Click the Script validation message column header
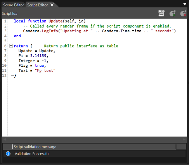The height and width of the screenshot is (165, 189). [94, 147]
